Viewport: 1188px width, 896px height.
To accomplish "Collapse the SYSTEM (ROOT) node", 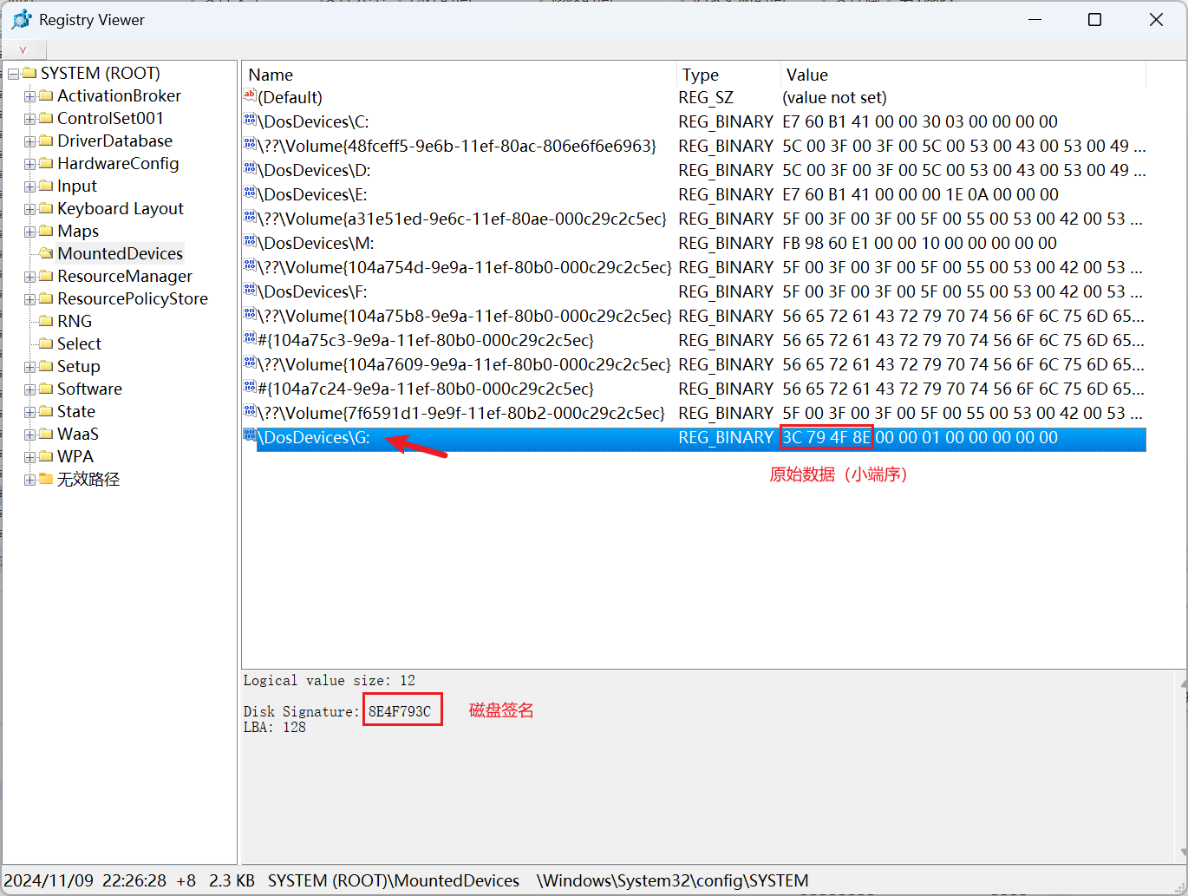I will tap(13, 74).
